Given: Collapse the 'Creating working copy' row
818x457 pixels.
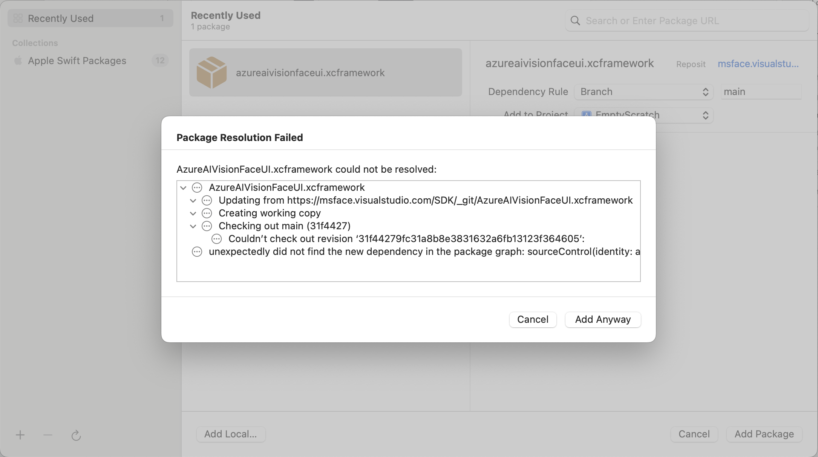Looking at the screenshot, I should point(193,213).
